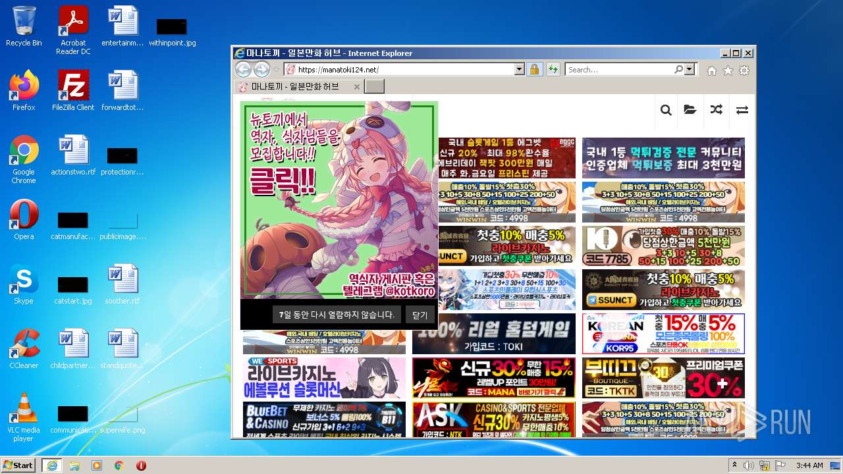
Task: Click the Action Center flag tray icon
Action: [x=781, y=465]
